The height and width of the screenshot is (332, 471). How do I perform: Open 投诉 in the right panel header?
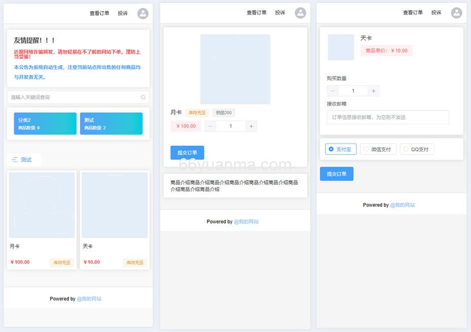tap(436, 13)
